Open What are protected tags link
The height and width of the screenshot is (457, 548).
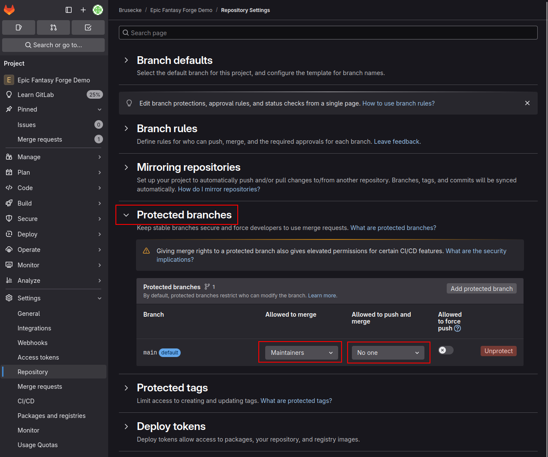pyautogui.click(x=296, y=401)
